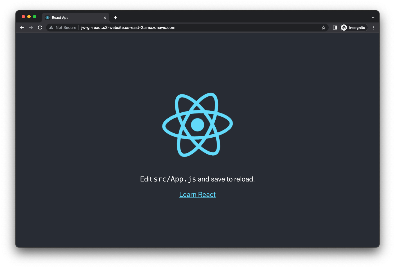
Task: Bookmark this page with the star icon
Action: click(x=324, y=28)
